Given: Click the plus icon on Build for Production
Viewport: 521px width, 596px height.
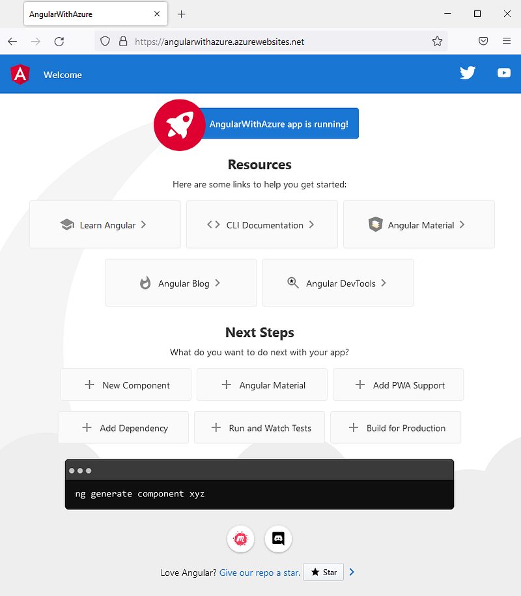Looking at the screenshot, I should click(354, 427).
